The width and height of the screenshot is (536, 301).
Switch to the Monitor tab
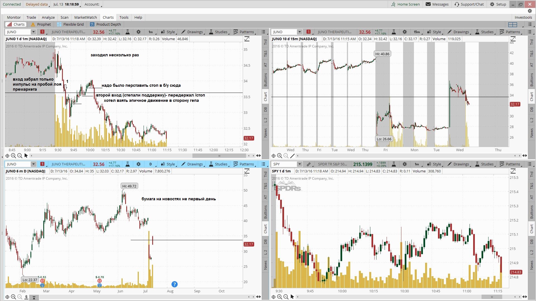coord(14,17)
